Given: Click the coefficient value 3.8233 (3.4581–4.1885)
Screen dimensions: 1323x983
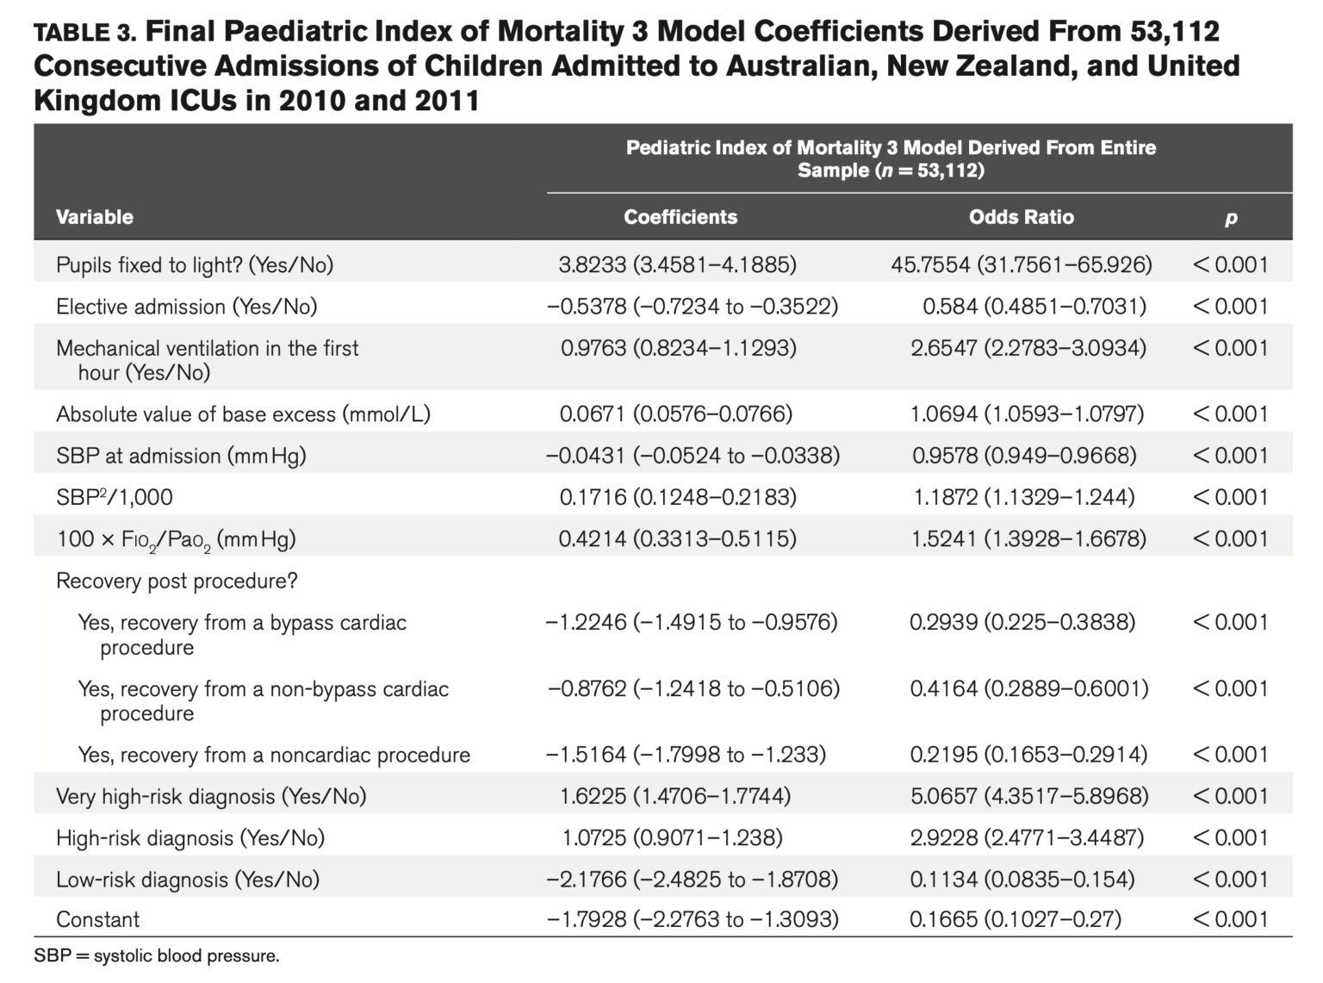Looking at the screenshot, I should click(678, 264).
